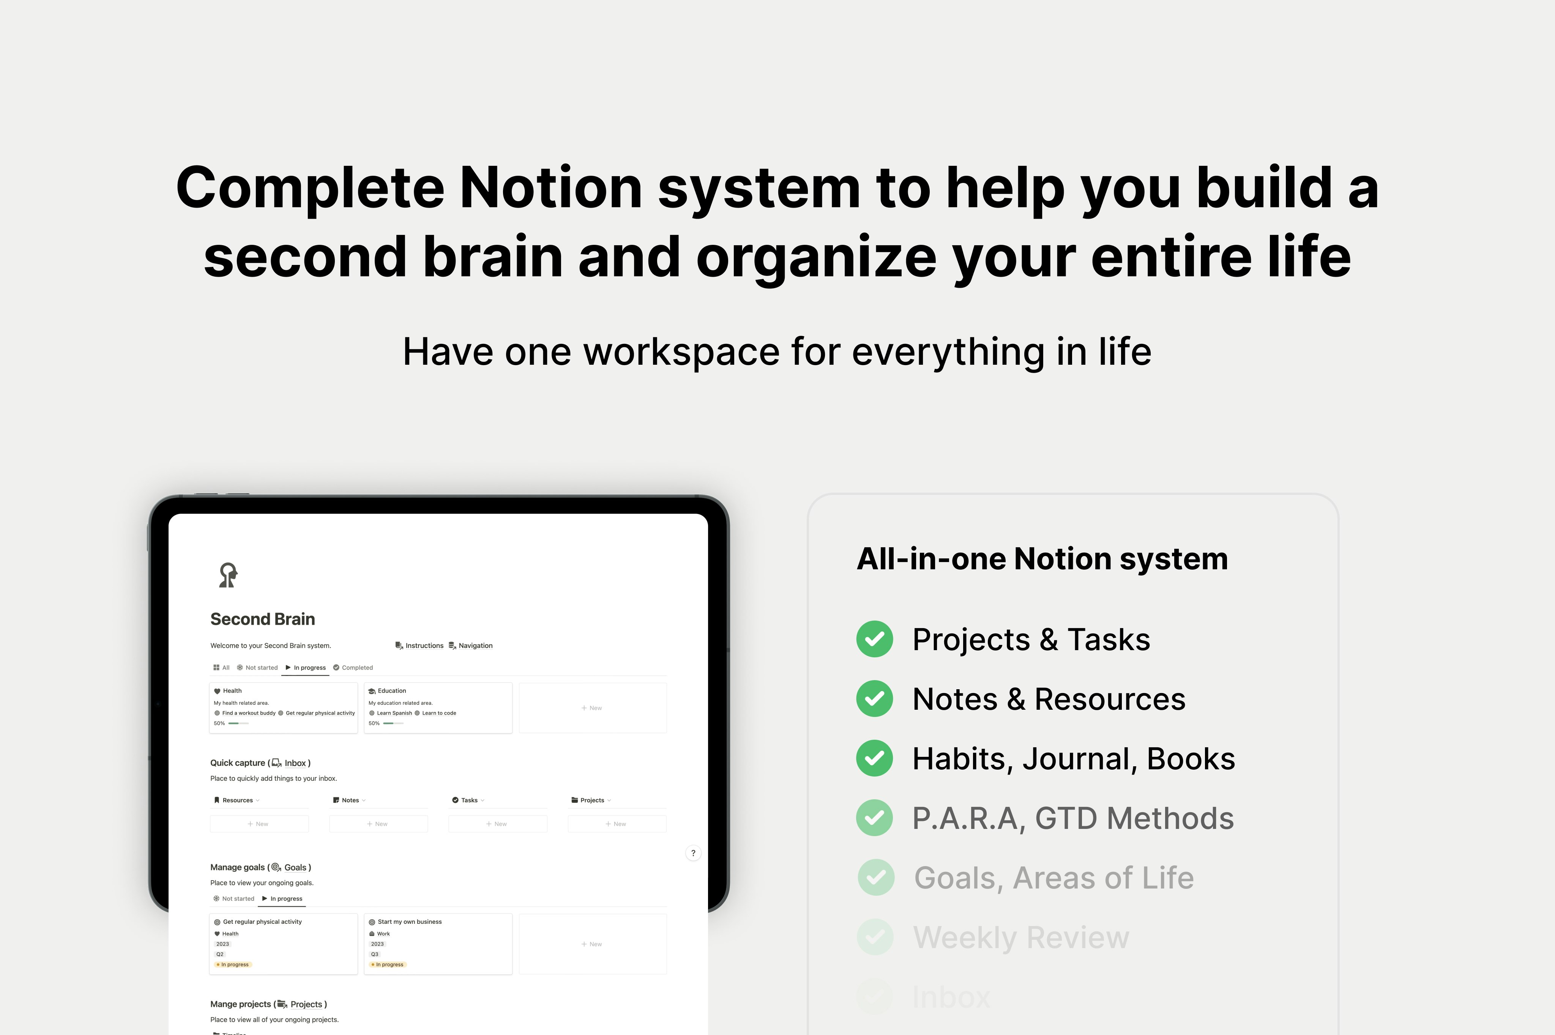Viewport: 1555px width, 1035px height.
Task: Open the Instructions page link
Action: click(424, 646)
